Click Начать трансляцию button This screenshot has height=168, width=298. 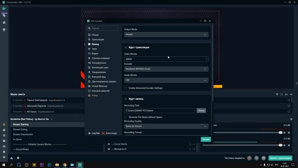[x=280, y=158]
